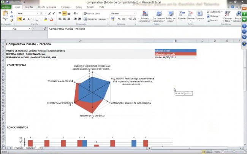This screenshot has height=154, width=247.
Task: Toggle Cursiva italic formatting
Action: 24,19
